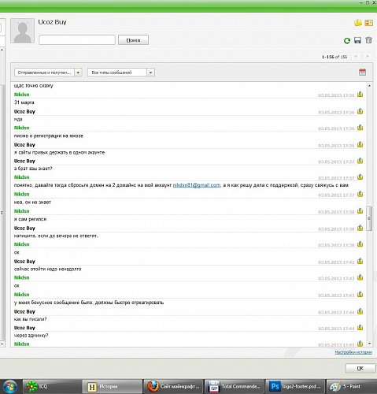Click message icon on header above 'как вы писали?'
The width and height of the screenshot is (377, 394).
click(x=360, y=311)
